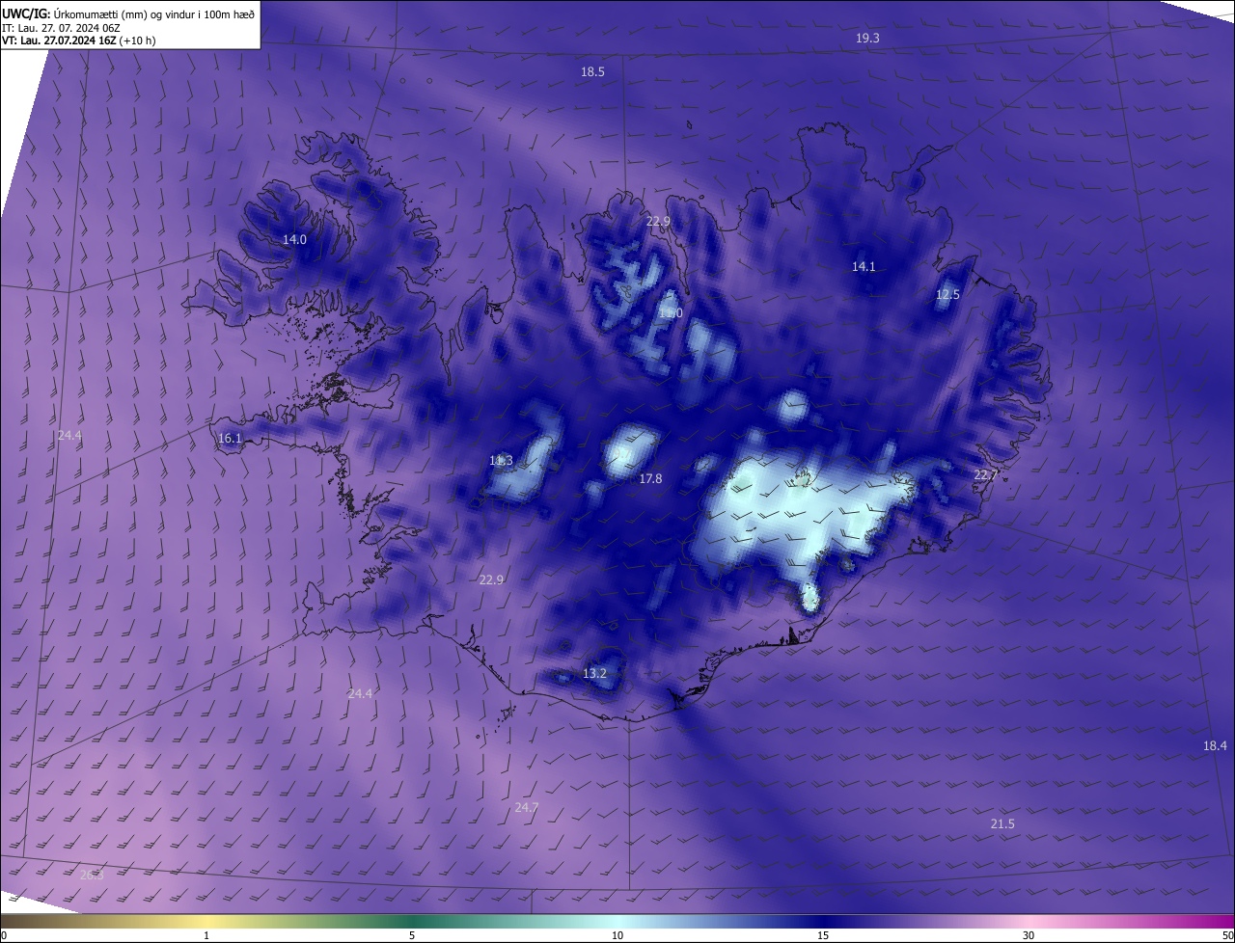Click the precipitable water color scale bar
Image resolution: width=1235 pixels, height=943 pixels.
click(x=617, y=921)
